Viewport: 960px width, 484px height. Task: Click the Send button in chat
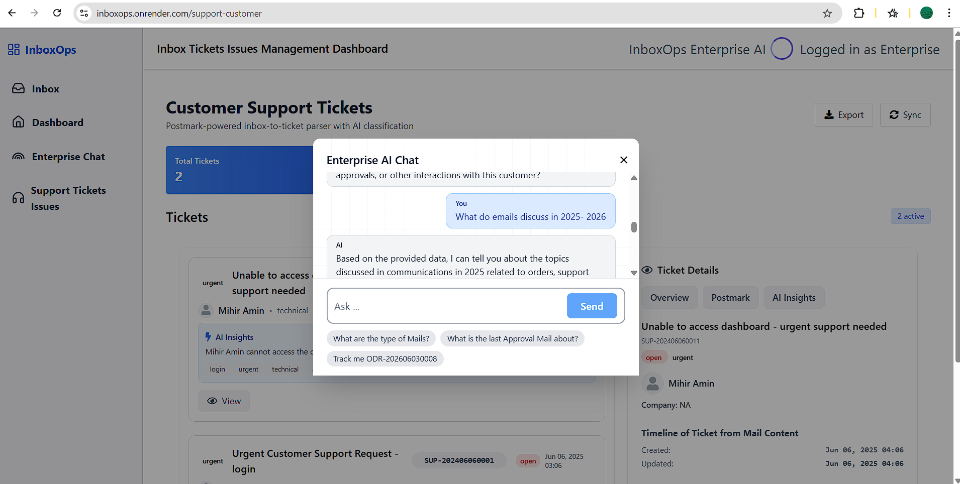pyautogui.click(x=592, y=306)
